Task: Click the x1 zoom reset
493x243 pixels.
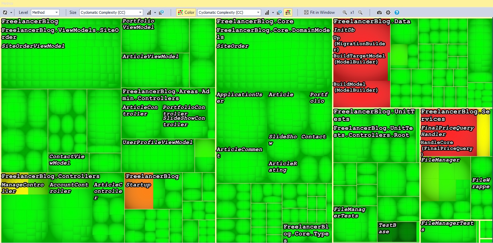Action: 352,12
